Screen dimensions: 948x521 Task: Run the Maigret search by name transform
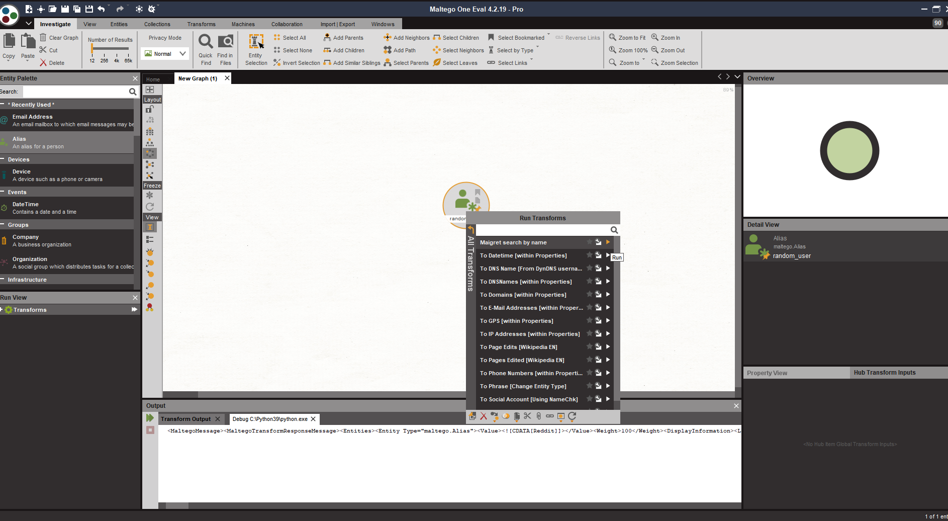(x=608, y=242)
